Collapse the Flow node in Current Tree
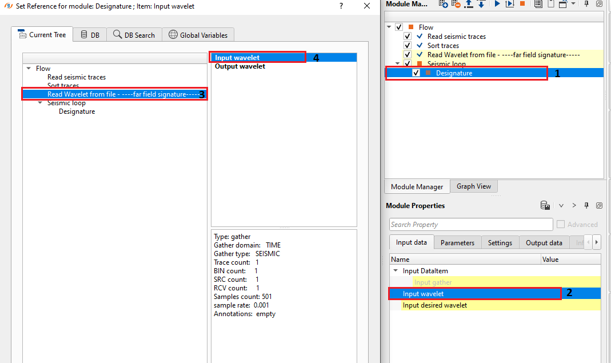 click(29, 69)
